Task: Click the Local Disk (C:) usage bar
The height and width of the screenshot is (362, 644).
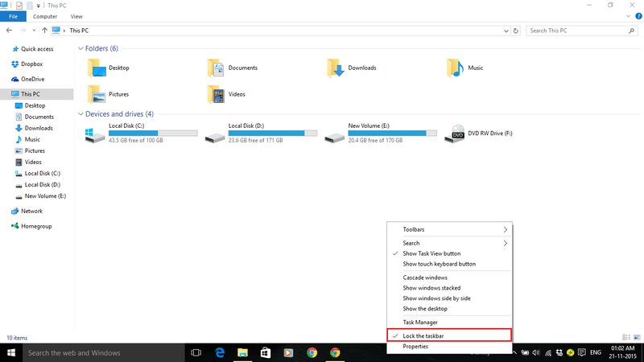Action: pos(153,133)
